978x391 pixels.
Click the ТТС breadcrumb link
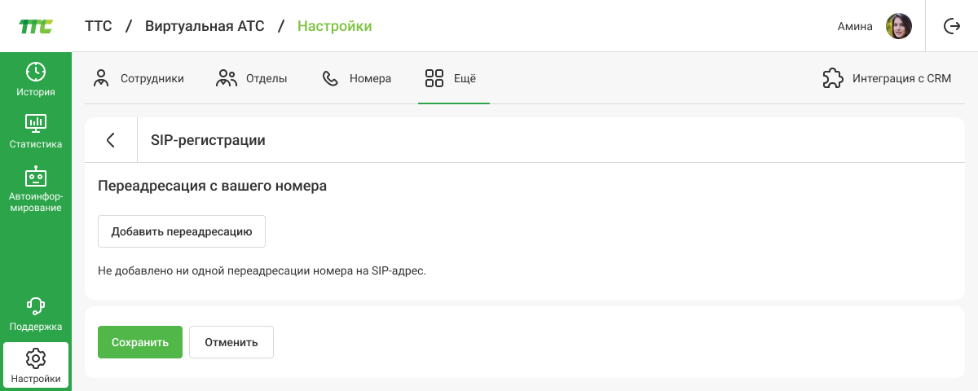[x=98, y=26]
